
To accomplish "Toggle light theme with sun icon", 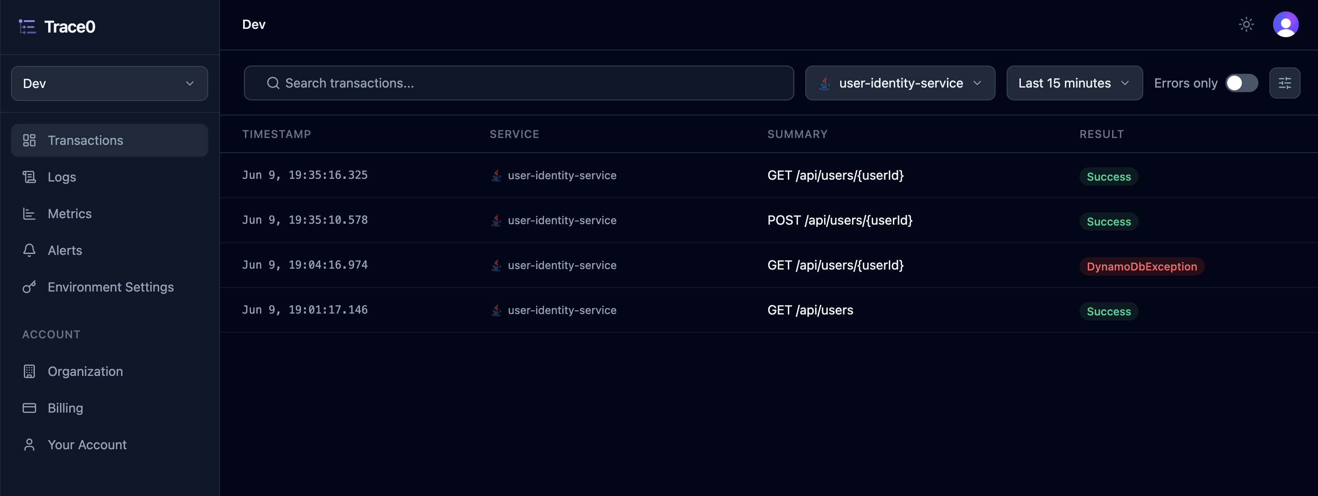I will (x=1246, y=25).
